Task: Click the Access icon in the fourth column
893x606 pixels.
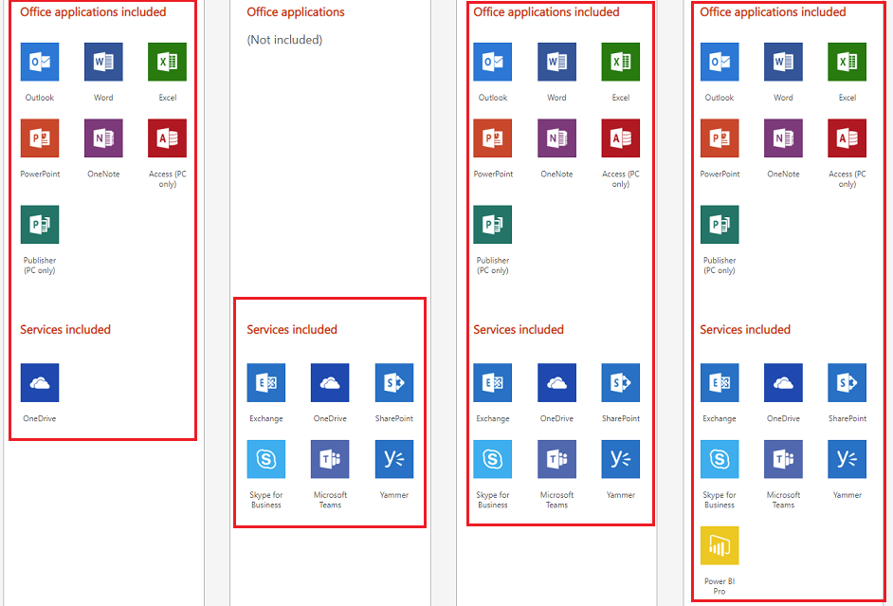Action: point(847,138)
